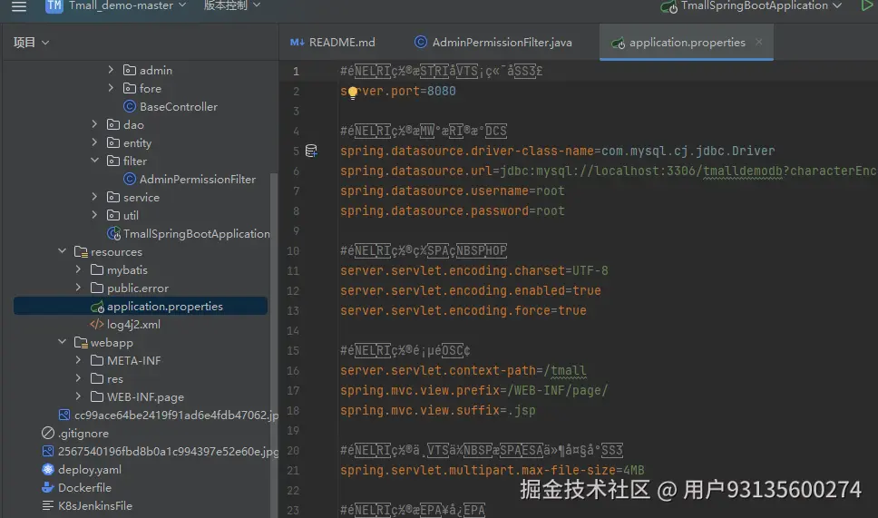Image resolution: width=878 pixels, height=518 pixels.
Task: Click the spring.datasource.password=root line
Action: click(x=452, y=210)
